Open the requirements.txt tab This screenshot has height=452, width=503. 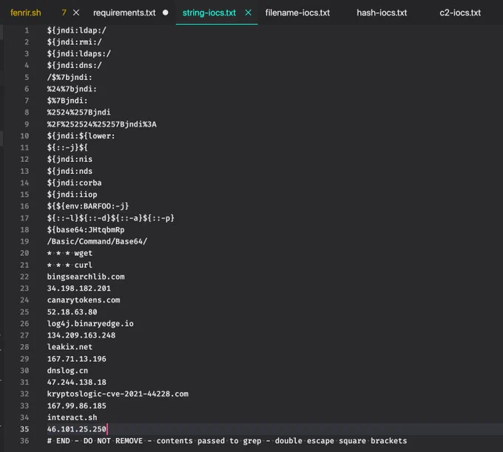124,13
